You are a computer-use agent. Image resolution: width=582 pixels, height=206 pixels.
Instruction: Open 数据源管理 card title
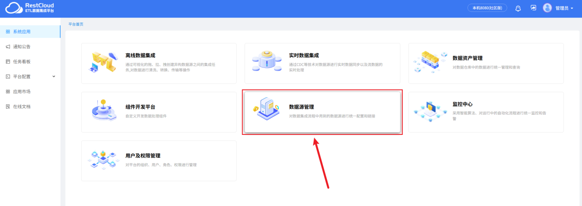[x=301, y=107]
